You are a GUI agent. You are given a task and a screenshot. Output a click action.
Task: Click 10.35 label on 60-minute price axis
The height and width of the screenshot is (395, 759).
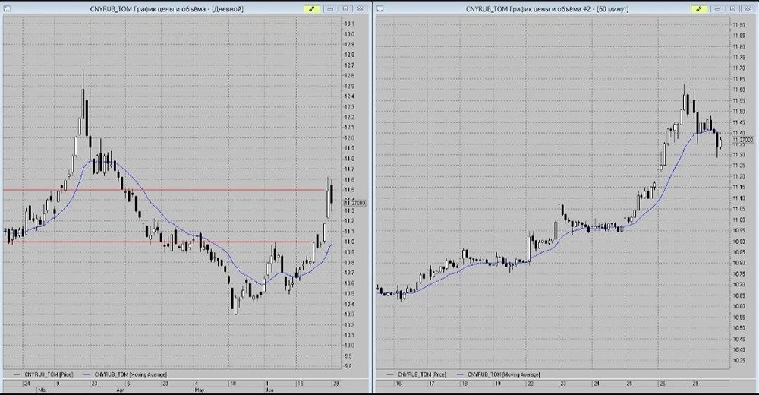click(x=739, y=361)
